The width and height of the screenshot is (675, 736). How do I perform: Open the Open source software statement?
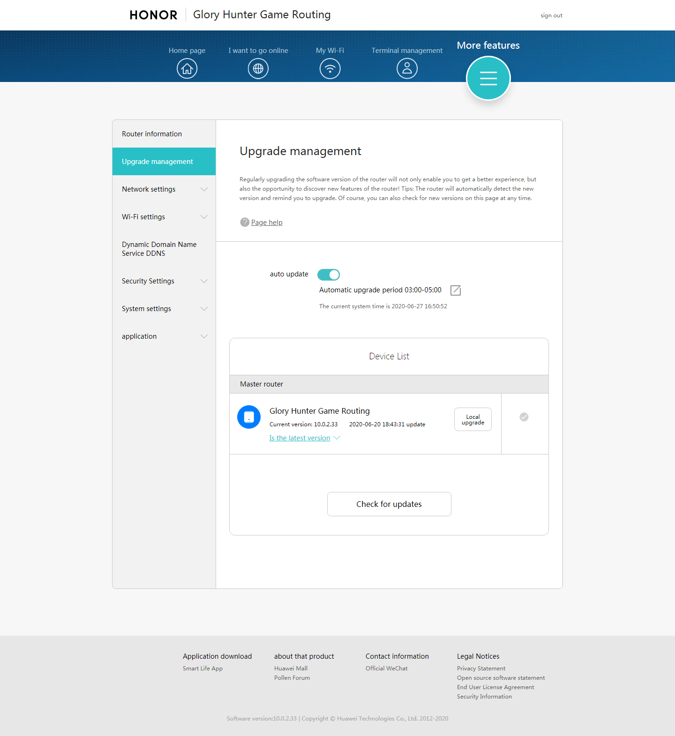501,678
